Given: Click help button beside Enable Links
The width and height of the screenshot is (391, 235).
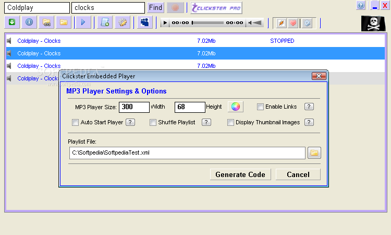Looking at the screenshot, I should (x=309, y=107).
